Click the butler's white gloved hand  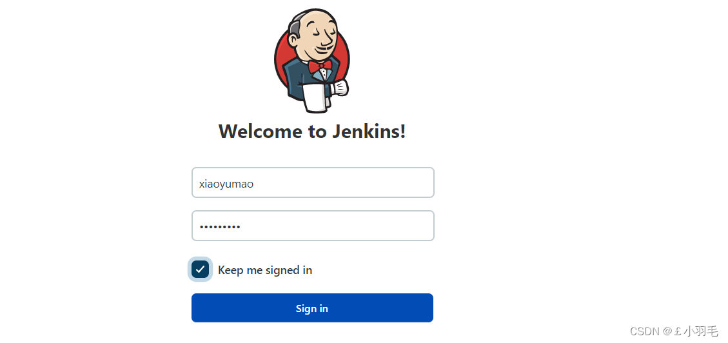[x=339, y=88]
